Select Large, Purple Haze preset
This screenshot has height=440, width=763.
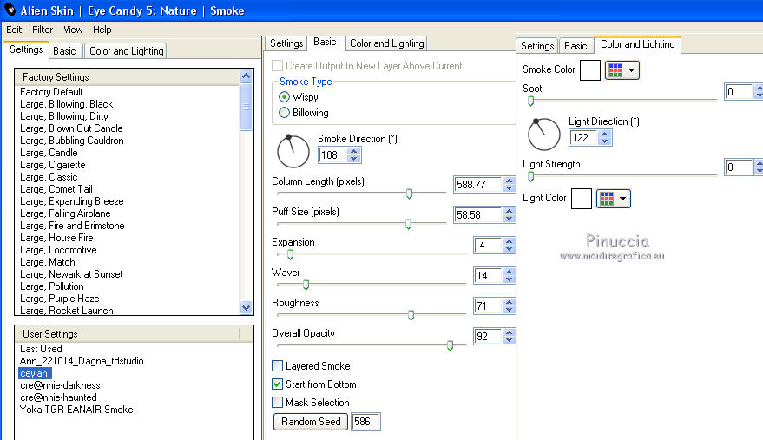(x=59, y=299)
